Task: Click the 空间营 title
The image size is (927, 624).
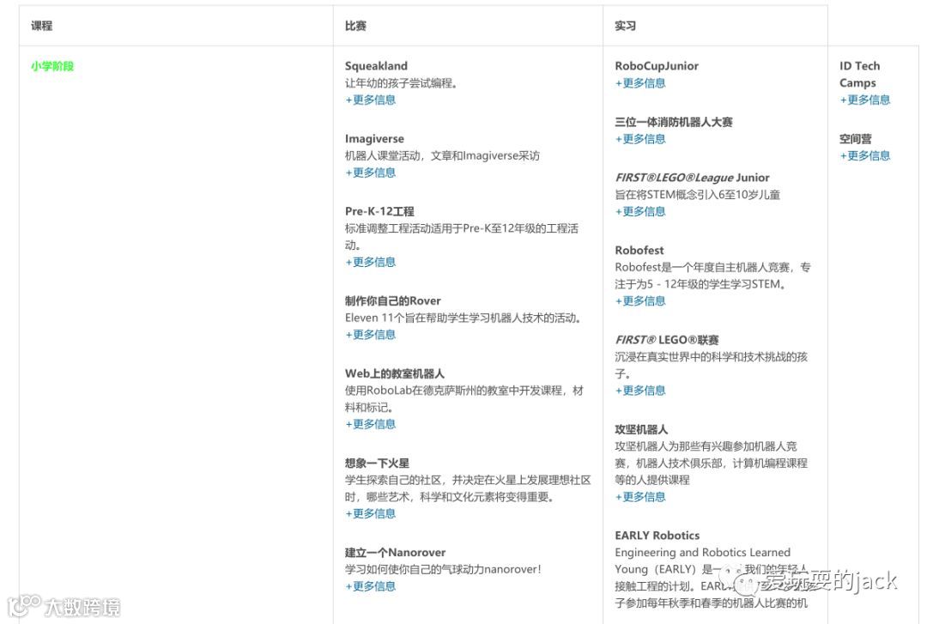Action: tap(856, 139)
